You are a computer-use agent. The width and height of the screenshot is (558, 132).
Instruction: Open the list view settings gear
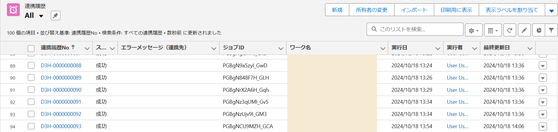pos(473,30)
